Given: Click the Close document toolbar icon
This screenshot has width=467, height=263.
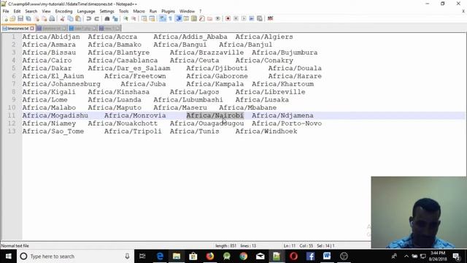Looking at the screenshot, I should pos(36,19).
